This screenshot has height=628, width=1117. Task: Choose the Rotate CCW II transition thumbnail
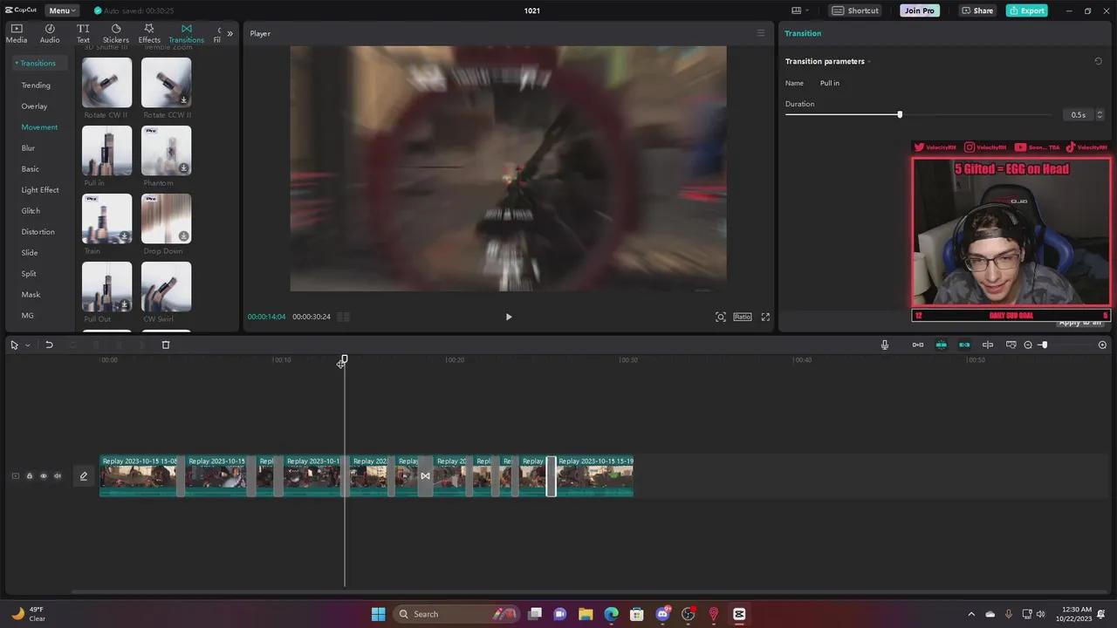pos(166,82)
